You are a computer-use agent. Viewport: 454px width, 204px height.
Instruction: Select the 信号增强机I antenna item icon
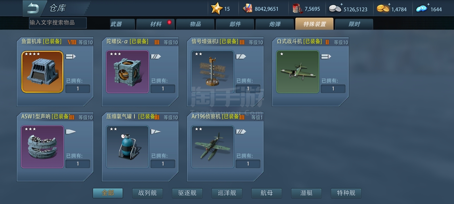(x=213, y=72)
